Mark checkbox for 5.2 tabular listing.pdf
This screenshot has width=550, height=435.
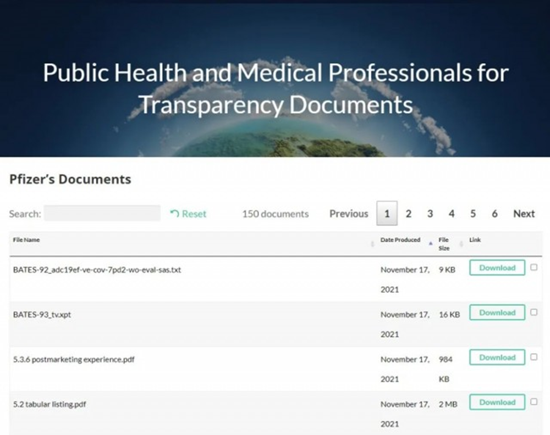coord(533,401)
